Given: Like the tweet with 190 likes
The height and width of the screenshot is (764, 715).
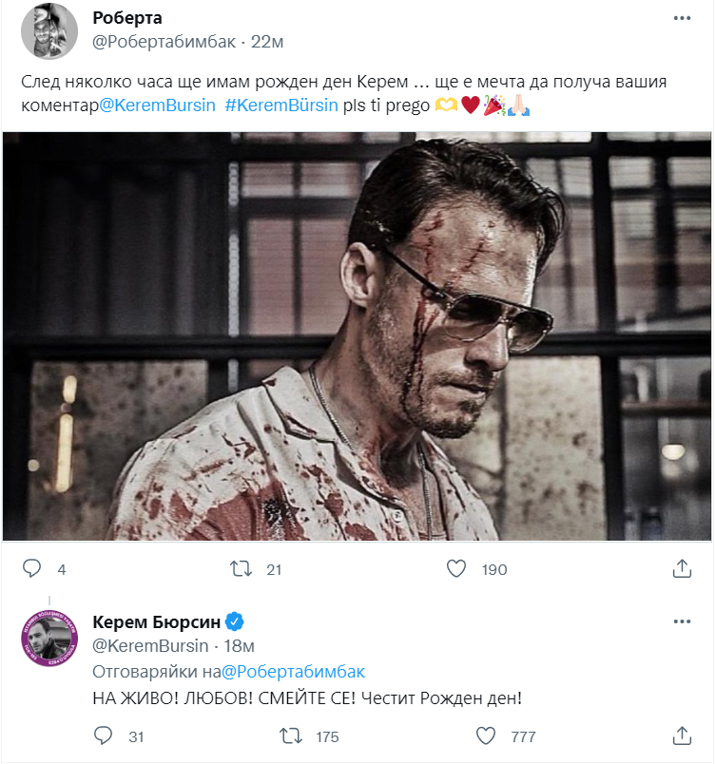Looking at the screenshot, I should click(457, 568).
